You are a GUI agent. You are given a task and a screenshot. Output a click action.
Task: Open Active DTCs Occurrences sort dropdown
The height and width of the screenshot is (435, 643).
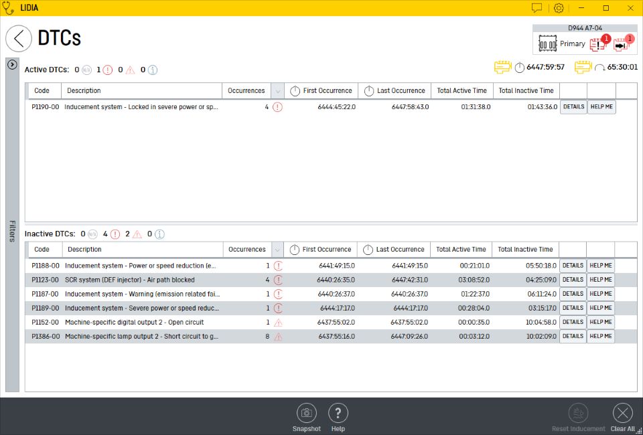[x=277, y=91]
